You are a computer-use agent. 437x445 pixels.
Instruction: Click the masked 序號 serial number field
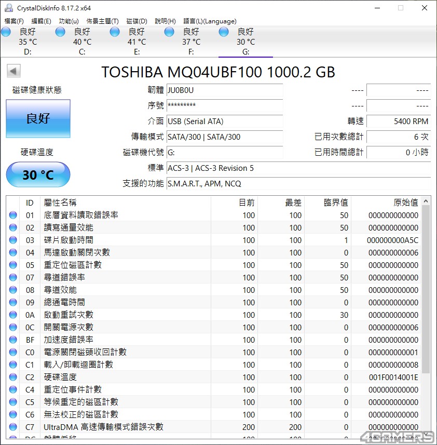225,106
